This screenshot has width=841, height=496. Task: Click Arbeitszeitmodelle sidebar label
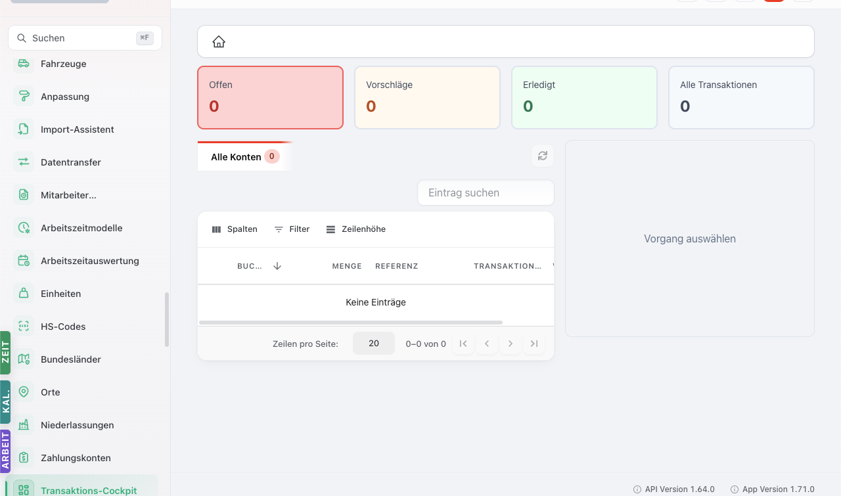click(81, 228)
